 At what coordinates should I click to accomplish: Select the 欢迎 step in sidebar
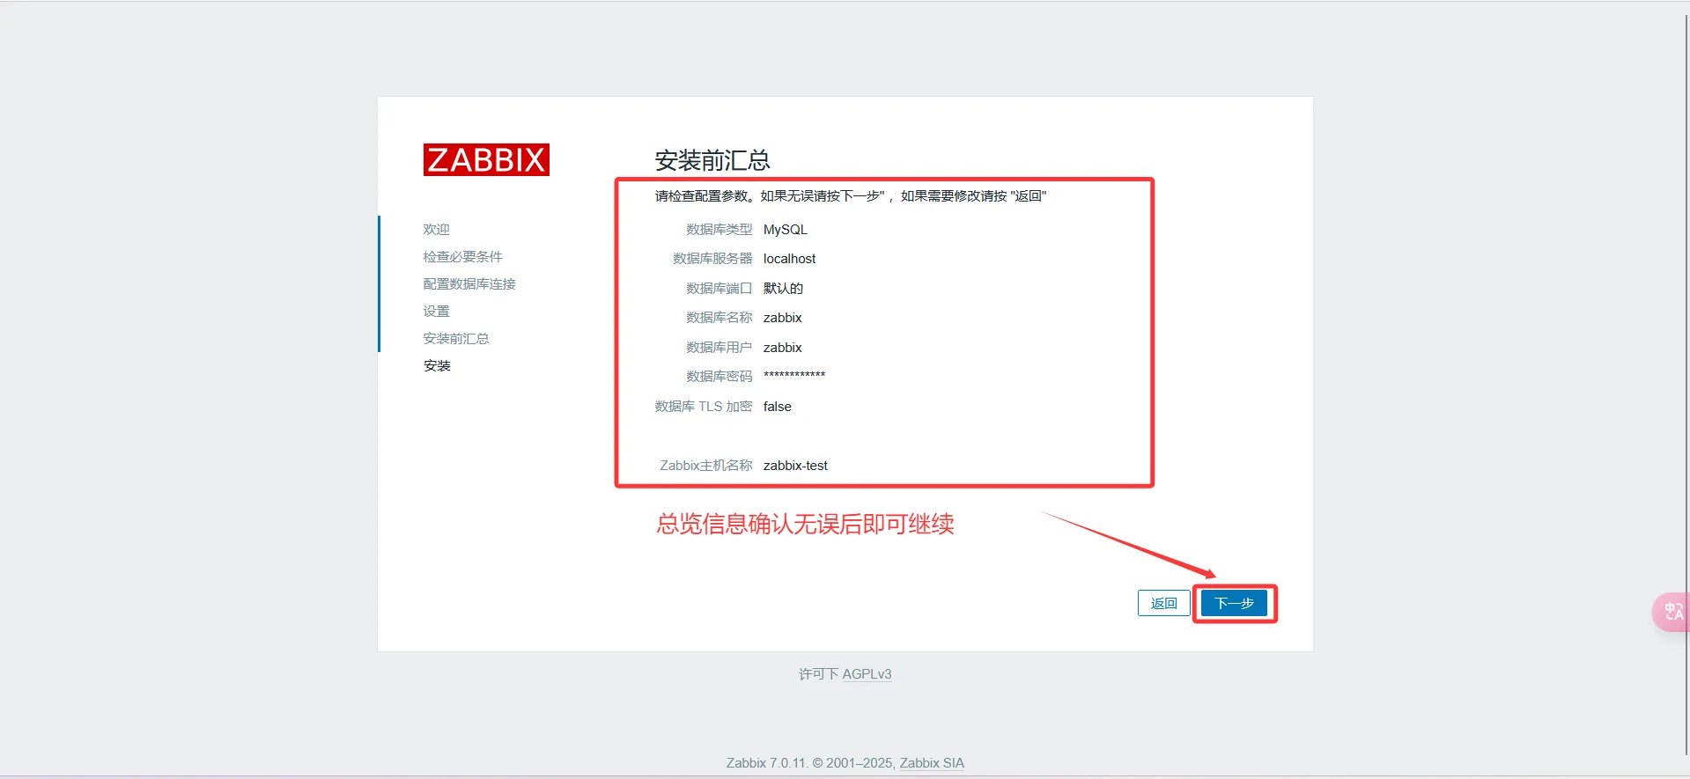[x=436, y=229]
